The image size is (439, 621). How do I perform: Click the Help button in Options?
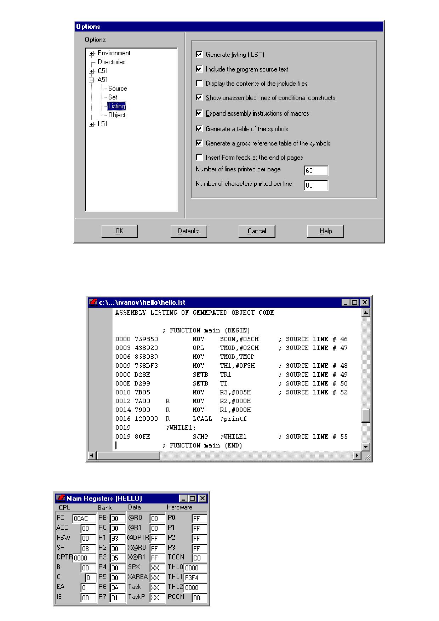[325, 231]
